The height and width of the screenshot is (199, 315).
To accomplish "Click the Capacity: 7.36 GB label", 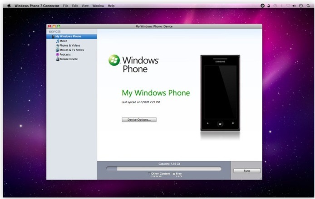I will click(x=169, y=164).
